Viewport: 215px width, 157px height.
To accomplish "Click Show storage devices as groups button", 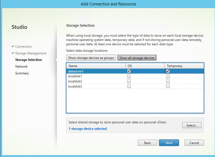I will coord(91,58).
